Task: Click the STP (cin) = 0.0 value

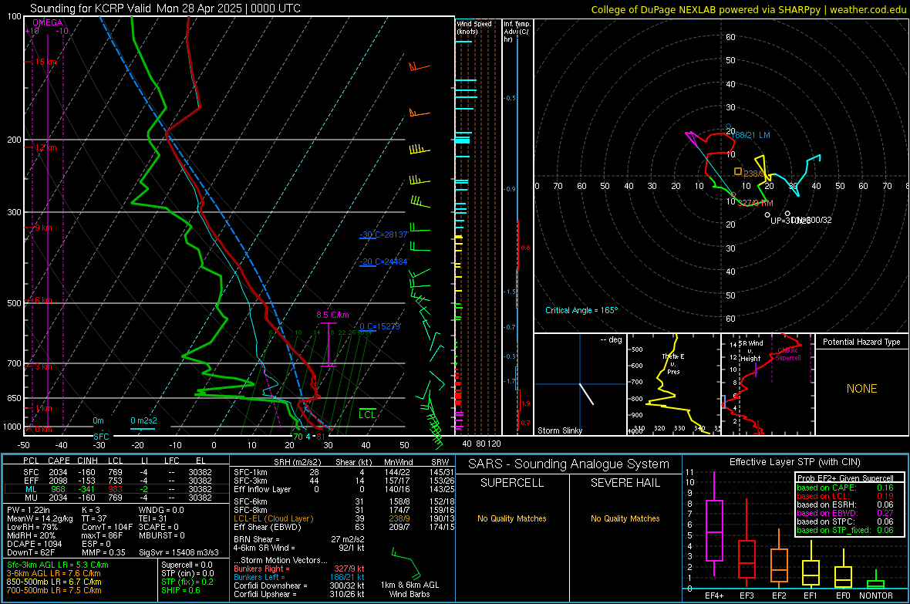Action: [187, 573]
